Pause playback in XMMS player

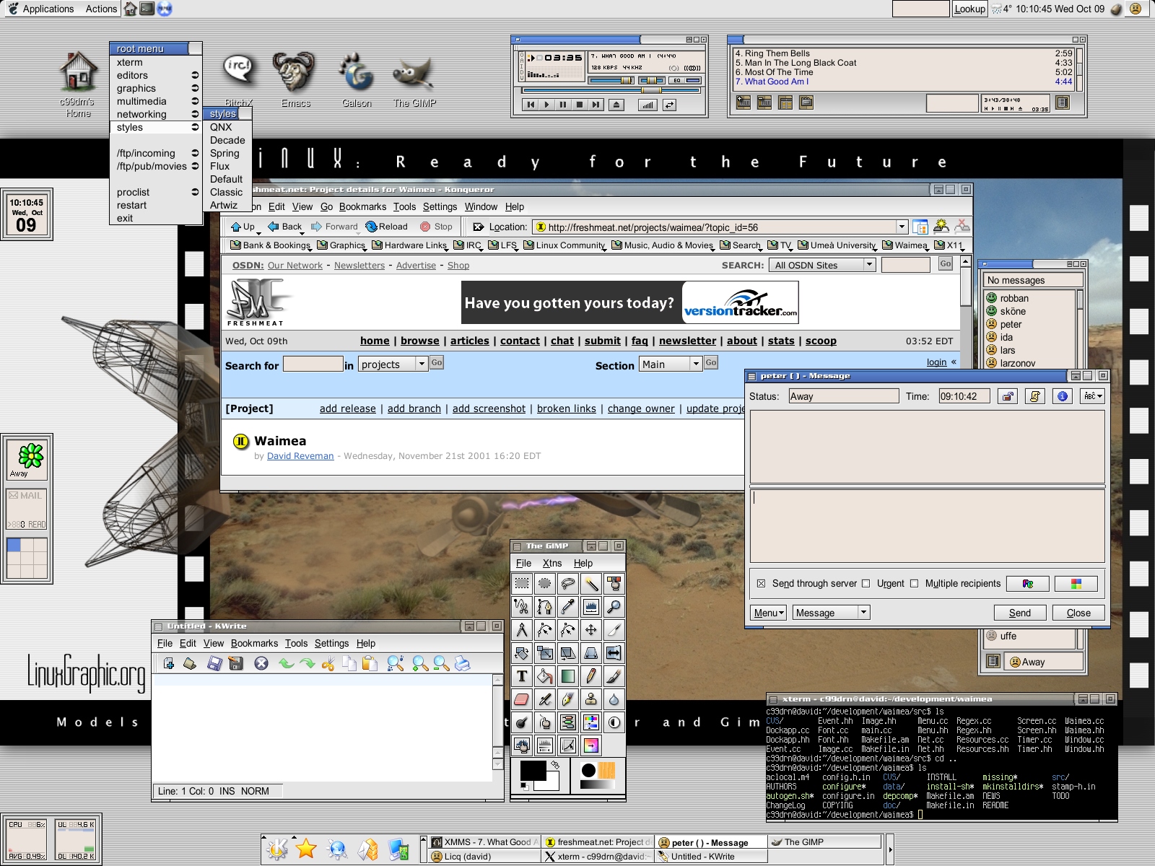click(x=563, y=105)
